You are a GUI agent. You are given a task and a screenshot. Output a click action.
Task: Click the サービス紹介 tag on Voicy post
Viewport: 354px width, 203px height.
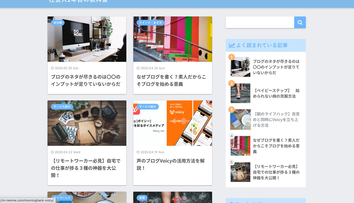[x=148, y=107]
